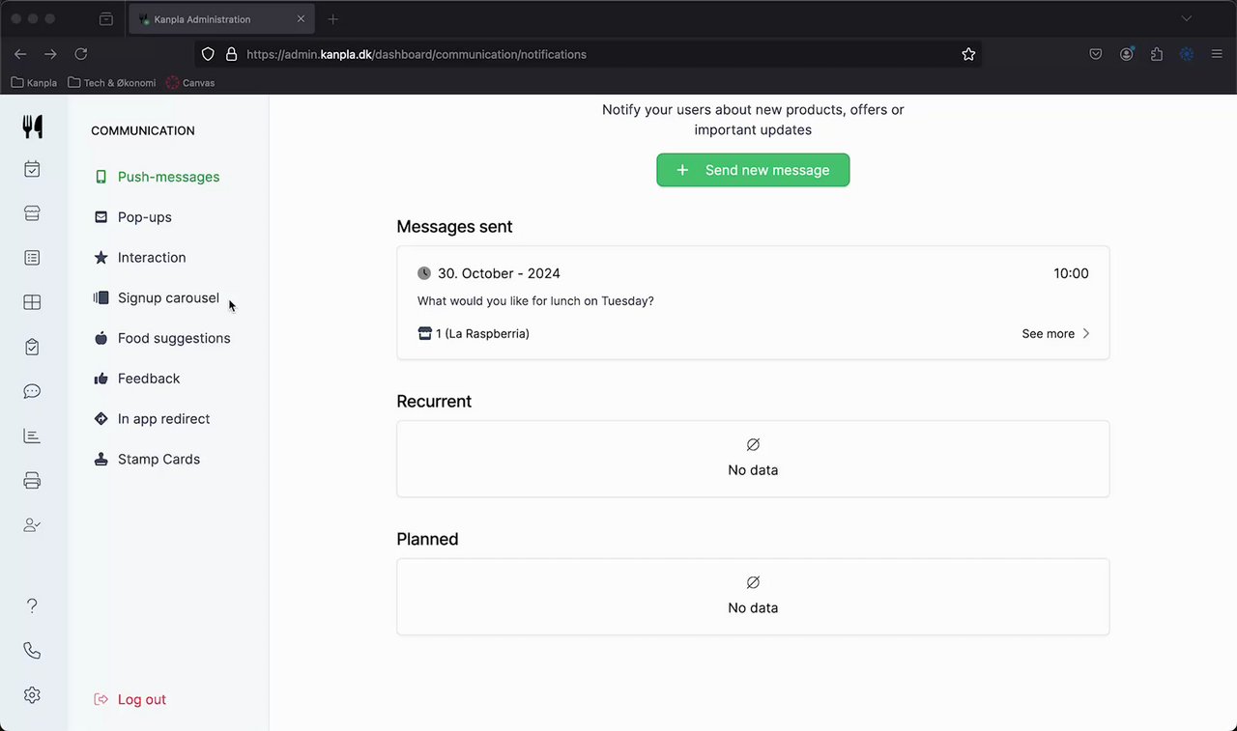Bookmark this page with the star
The height and width of the screenshot is (731, 1237).
tap(968, 54)
